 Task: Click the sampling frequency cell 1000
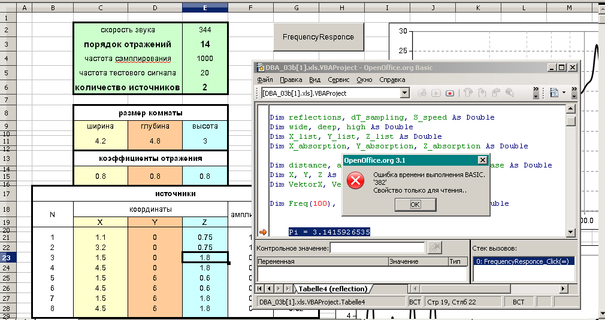pos(205,59)
